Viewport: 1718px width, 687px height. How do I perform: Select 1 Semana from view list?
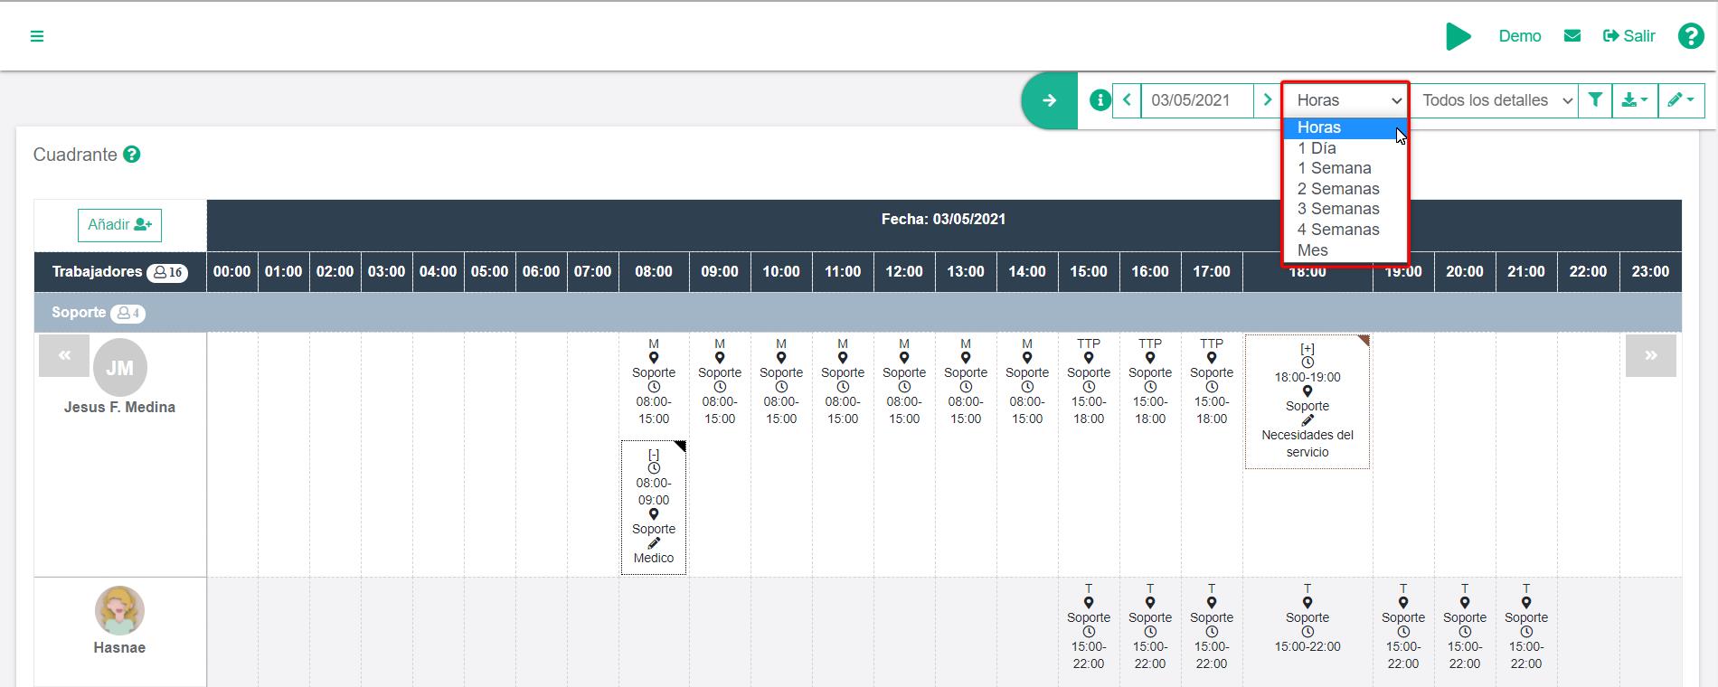pos(1334,168)
